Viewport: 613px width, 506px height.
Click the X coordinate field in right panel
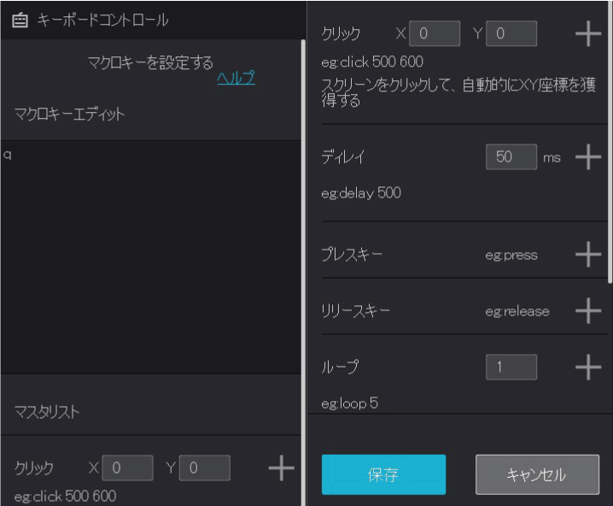point(435,34)
